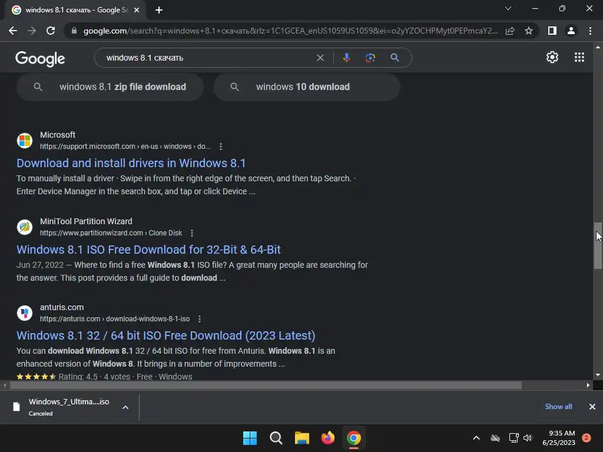Screen dimensions: 603x452
Task: Go back using the browser back arrow
Action: (x=13, y=31)
